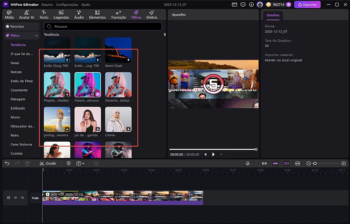Click the zoom-out minus on timeline

(x=309, y=163)
